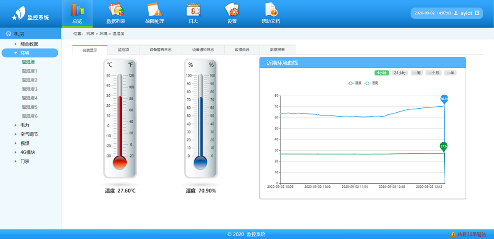Open the 帮助文档 help document icon
The image size is (494, 239).
tap(271, 10)
